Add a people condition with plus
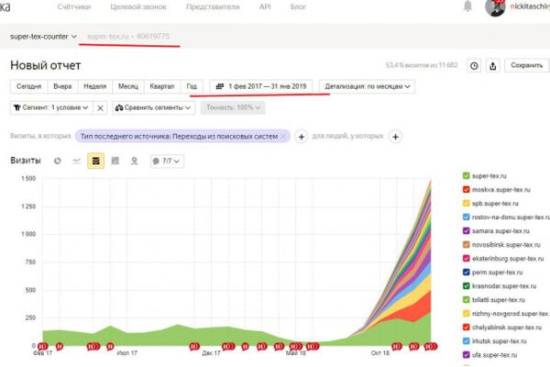Image resolution: width=550 pixels, height=367 pixels. coord(395,137)
